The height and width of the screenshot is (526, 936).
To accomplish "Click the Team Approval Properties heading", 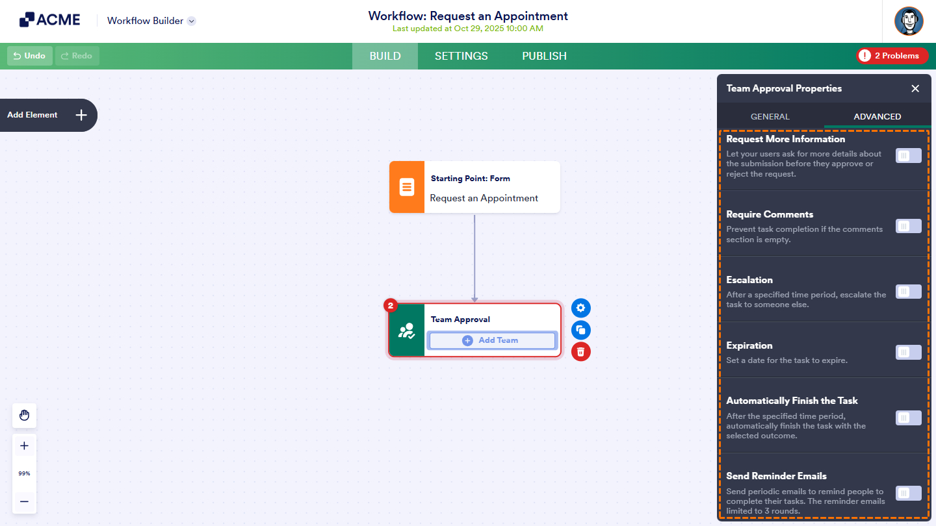I will (x=784, y=88).
